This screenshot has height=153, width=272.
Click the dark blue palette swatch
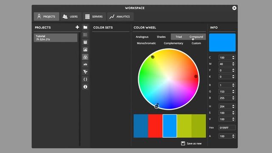(x=141, y=126)
